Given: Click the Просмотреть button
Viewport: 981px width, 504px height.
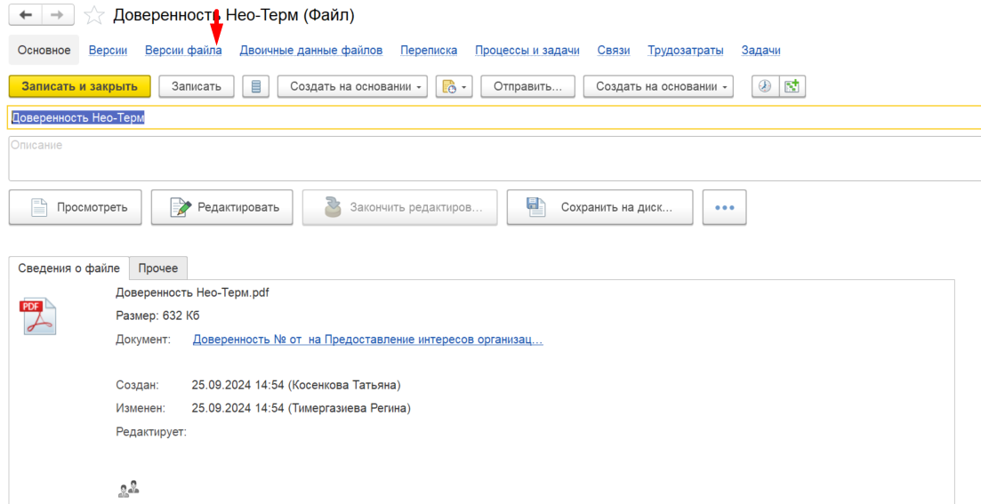Looking at the screenshot, I should (x=75, y=208).
